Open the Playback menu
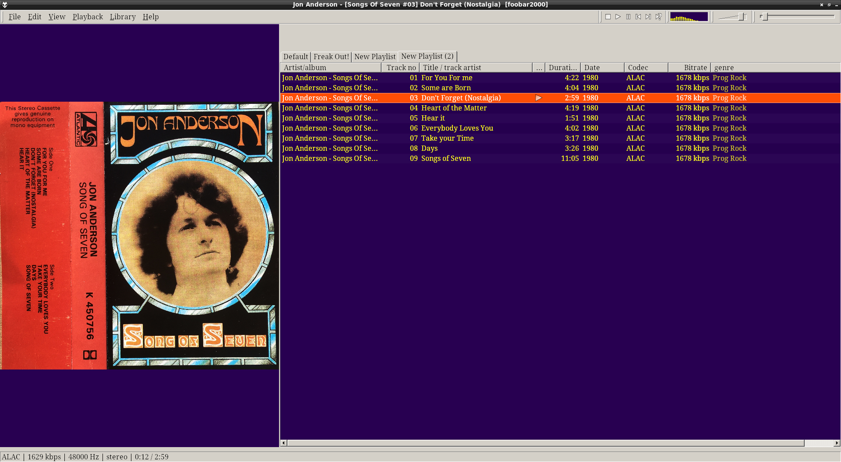The height and width of the screenshot is (462, 841). coord(88,17)
